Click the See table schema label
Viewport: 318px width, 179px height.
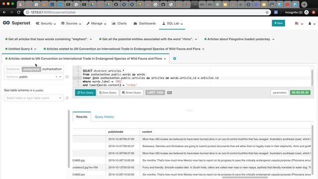[23, 90]
